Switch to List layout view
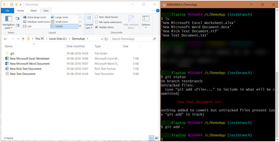Image resolution: width=279 pixels, height=142 pixels. (x=28, y=26)
